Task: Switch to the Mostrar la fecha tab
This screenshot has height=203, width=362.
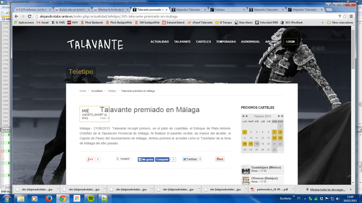Action: tap(111, 10)
